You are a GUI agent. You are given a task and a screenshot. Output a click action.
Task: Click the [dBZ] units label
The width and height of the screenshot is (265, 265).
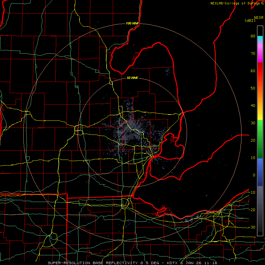pyautogui.click(x=250, y=20)
